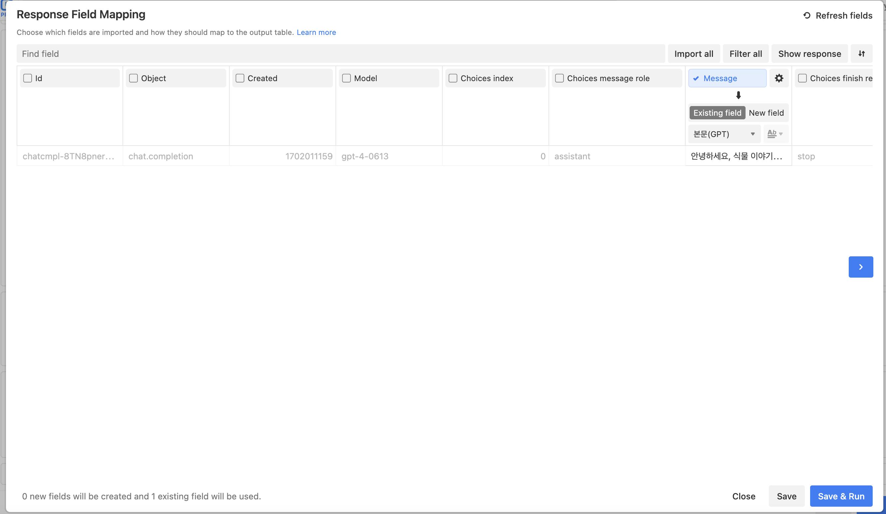
Task: Enable the Model field checkbox
Action: click(346, 78)
